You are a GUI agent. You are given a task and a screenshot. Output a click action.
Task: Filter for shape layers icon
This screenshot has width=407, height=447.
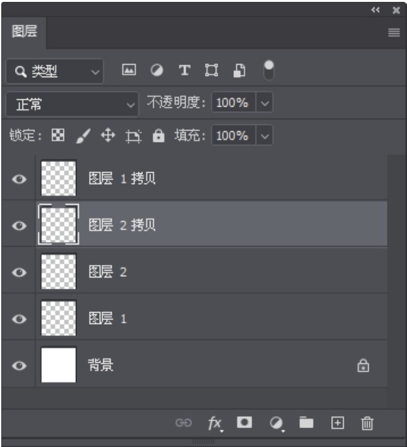pos(211,70)
